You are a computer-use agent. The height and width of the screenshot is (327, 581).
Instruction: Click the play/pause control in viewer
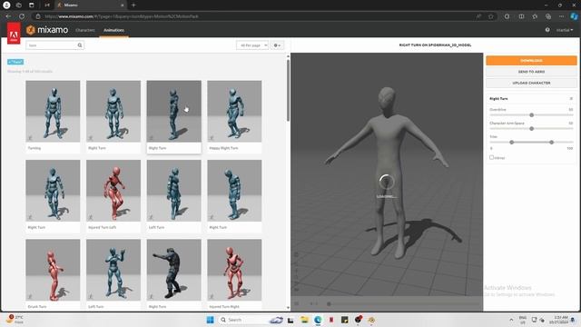click(x=297, y=303)
